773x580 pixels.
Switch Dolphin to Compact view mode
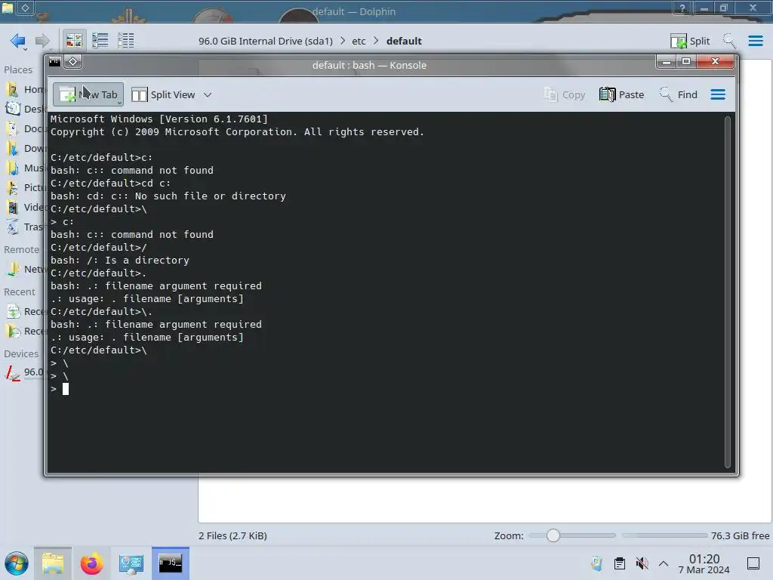pyautogui.click(x=100, y=41)
